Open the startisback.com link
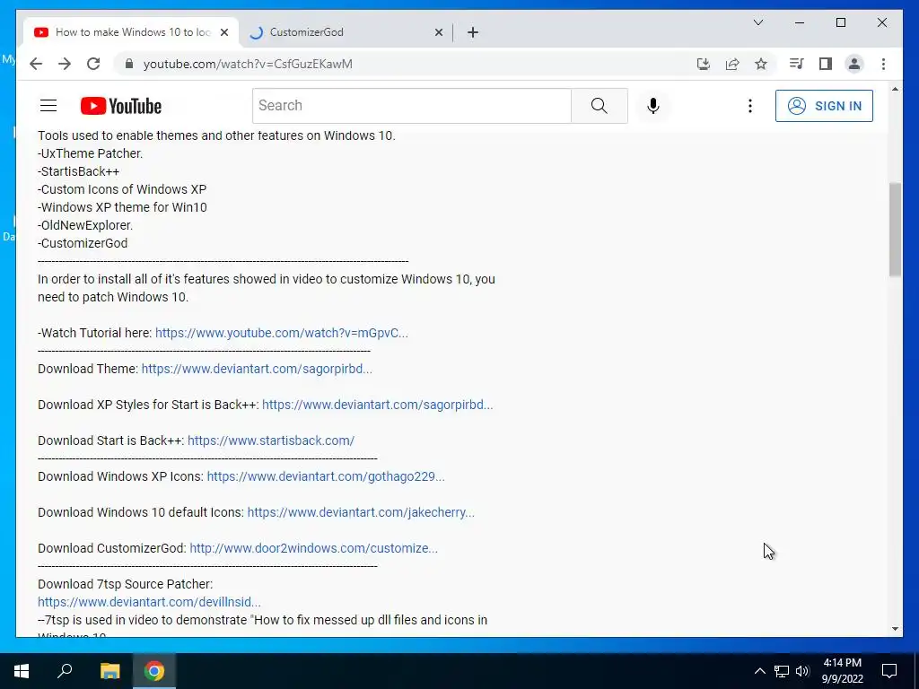Image resolution: width=919 pixels, height=689 pixels. click(271, 440)
